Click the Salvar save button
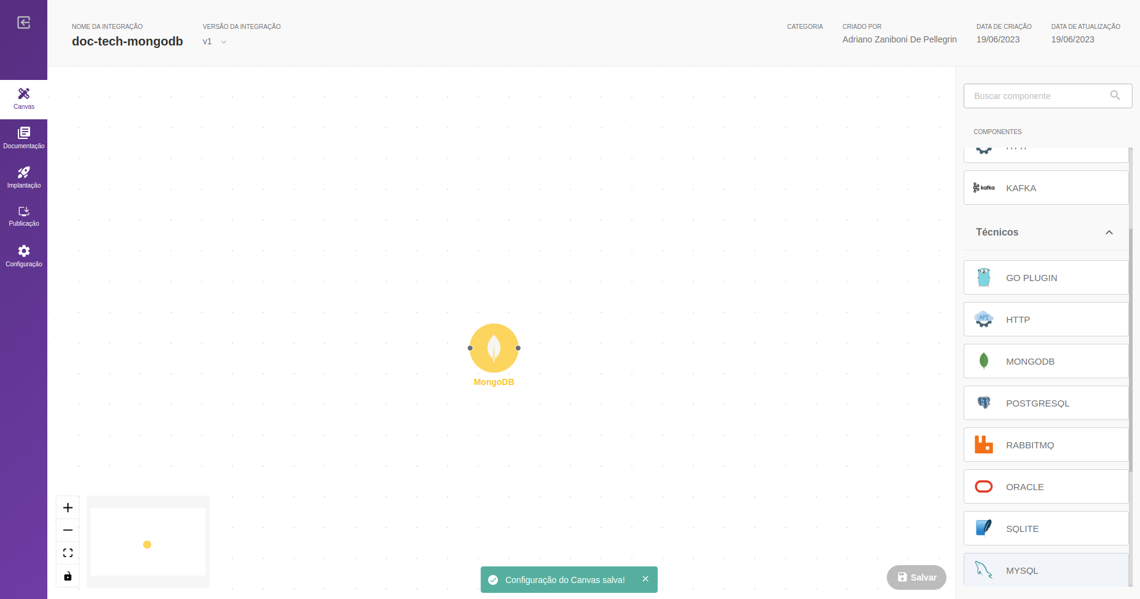Image resolution: width=1140 pixels, height=599 pixels. point(916,577)
